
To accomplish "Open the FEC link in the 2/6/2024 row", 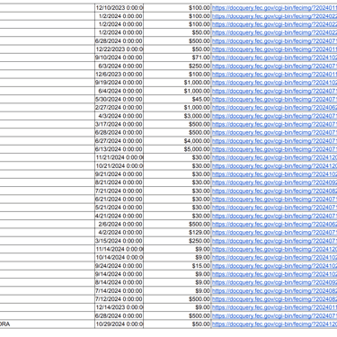I will [x=274, y=224].
